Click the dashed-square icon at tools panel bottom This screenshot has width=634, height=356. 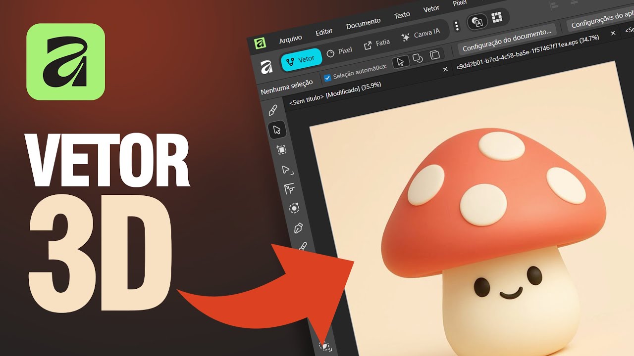325,346
